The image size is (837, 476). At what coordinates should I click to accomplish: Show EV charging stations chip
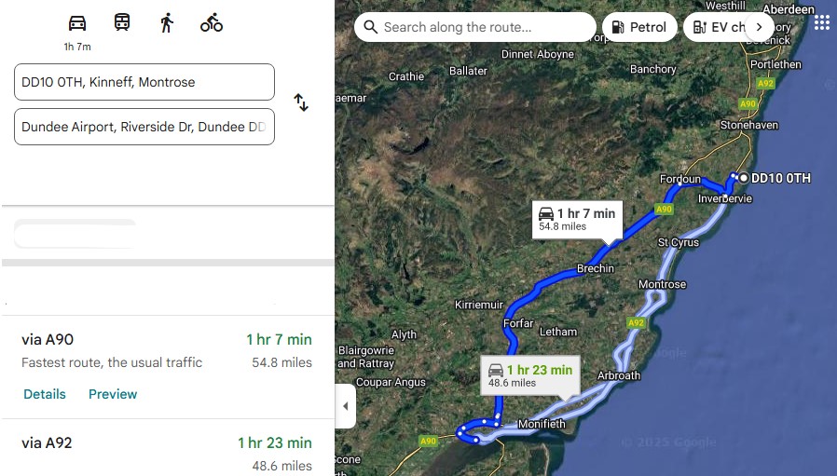[720, 27]
